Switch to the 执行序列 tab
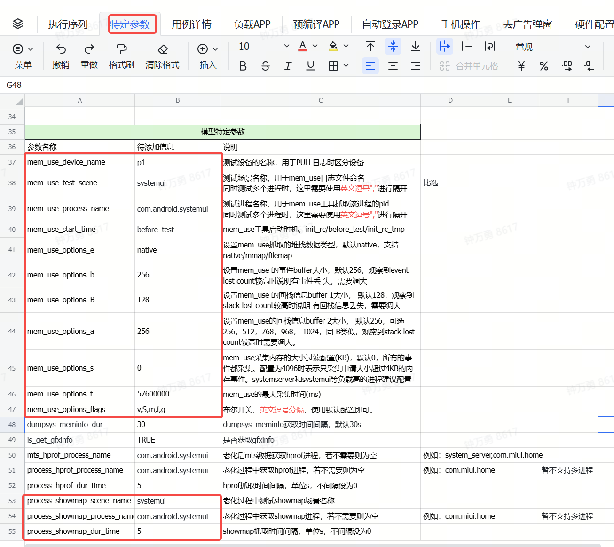The image size is (614, 547). pyautogui.click(x=68, y=24)
